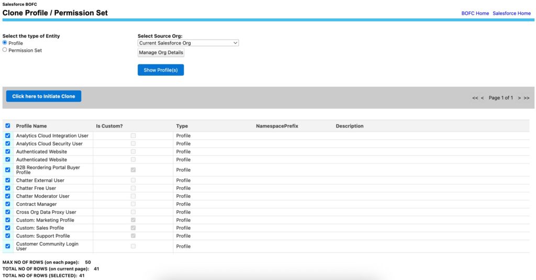
Task: Click the Profile Name column header
Action: coord(31,126)
